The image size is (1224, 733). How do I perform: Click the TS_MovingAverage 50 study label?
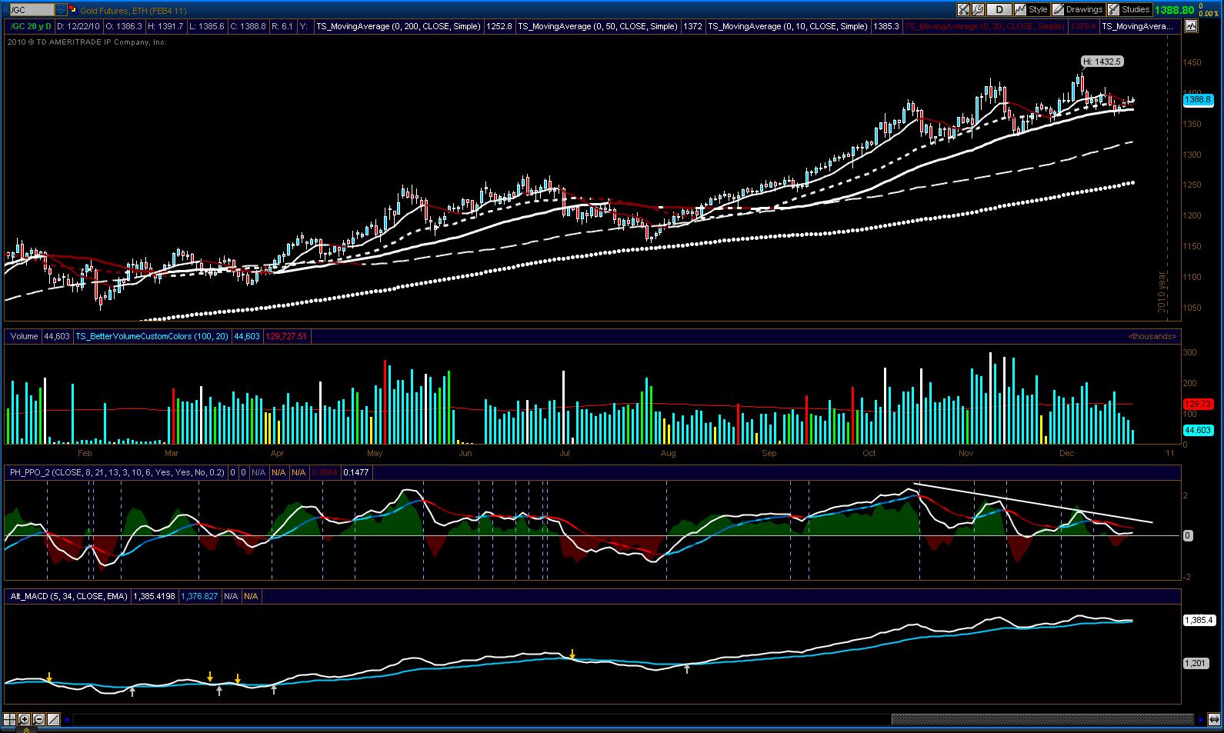tap(598, 26)
